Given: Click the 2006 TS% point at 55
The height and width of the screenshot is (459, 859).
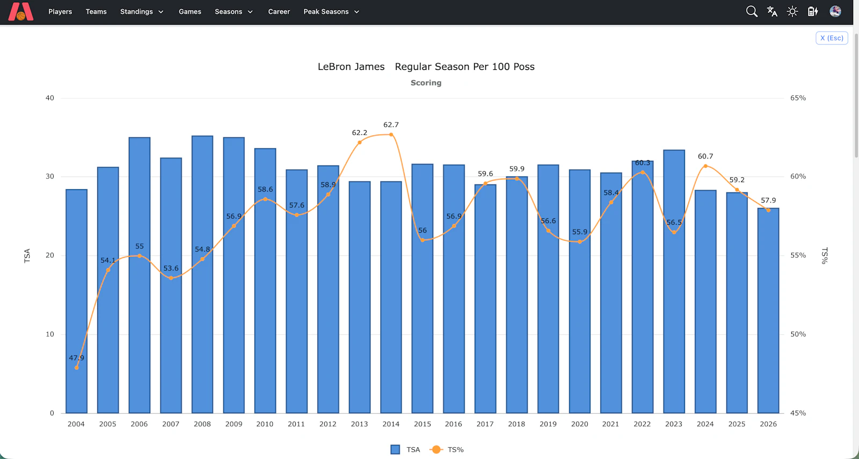Looking at the screenshot, I should [x=140, y=256].
